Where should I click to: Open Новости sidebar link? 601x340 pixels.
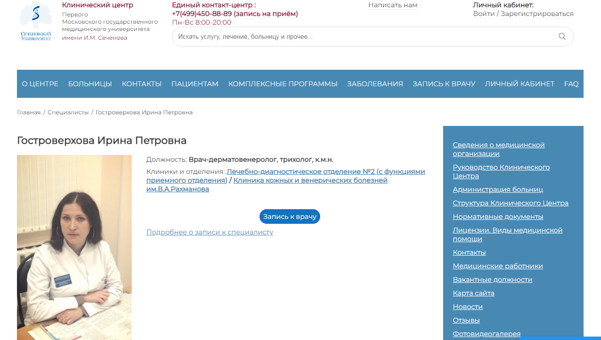[468, 307]
